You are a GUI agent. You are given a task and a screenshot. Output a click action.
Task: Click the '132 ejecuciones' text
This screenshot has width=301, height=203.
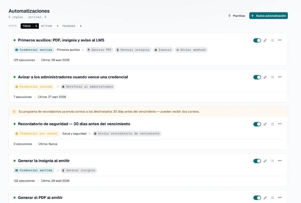(x=24, y=181)
